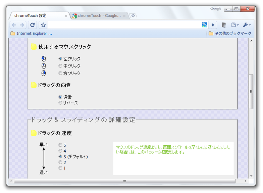263x193 pixels.
Task: Click the horizontal scrollbar right arrow
Action: tap(246, 181)
